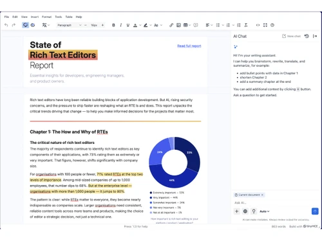Toggle Bold formatting
The width and height of the screenshot is (322, 241).
(x=113, y=25)
